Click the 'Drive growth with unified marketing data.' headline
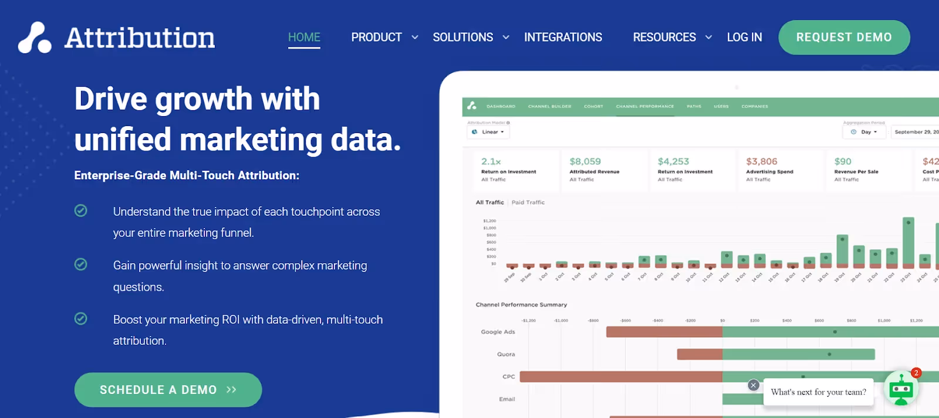 [x=238, y=119]
